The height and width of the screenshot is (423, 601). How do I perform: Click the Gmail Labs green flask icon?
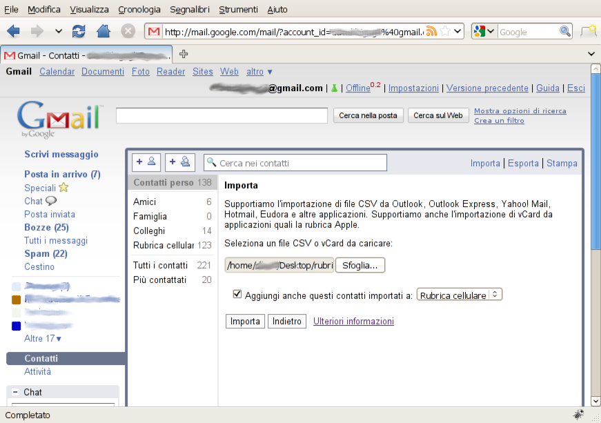(334, 88)
